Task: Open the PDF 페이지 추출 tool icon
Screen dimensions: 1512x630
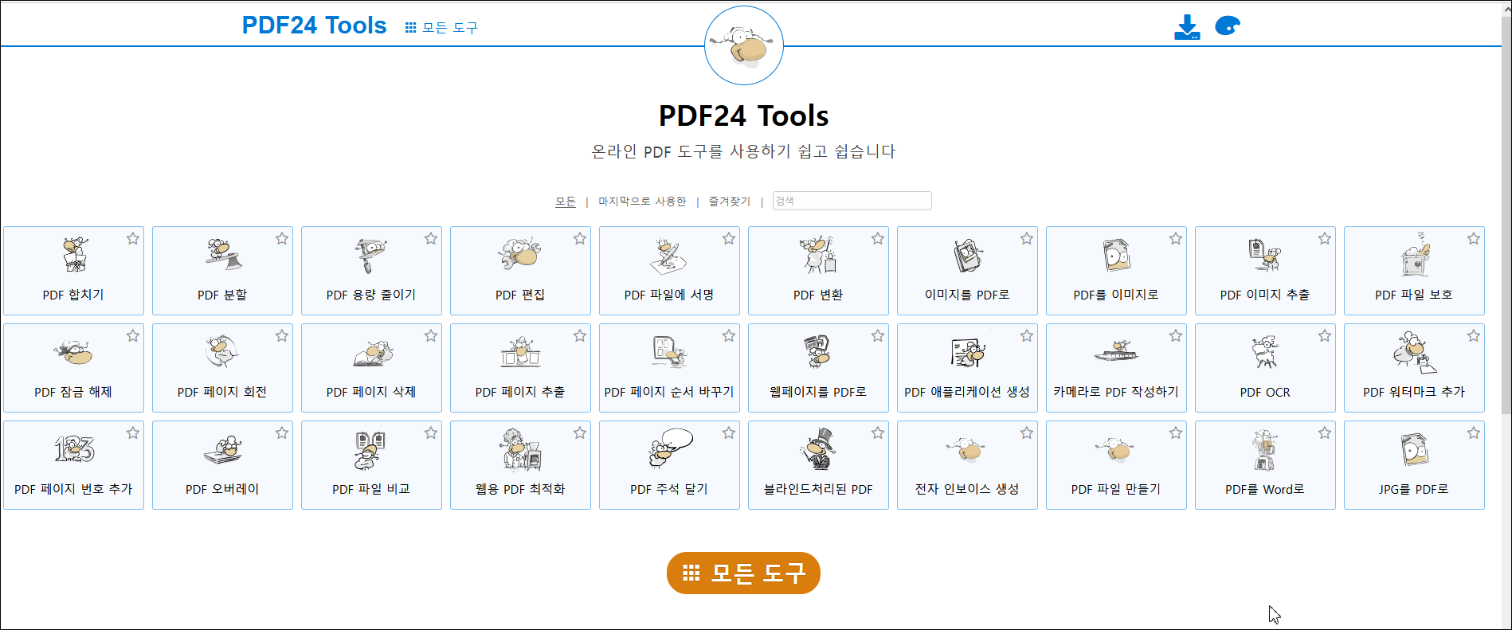Action: [520, 352]
